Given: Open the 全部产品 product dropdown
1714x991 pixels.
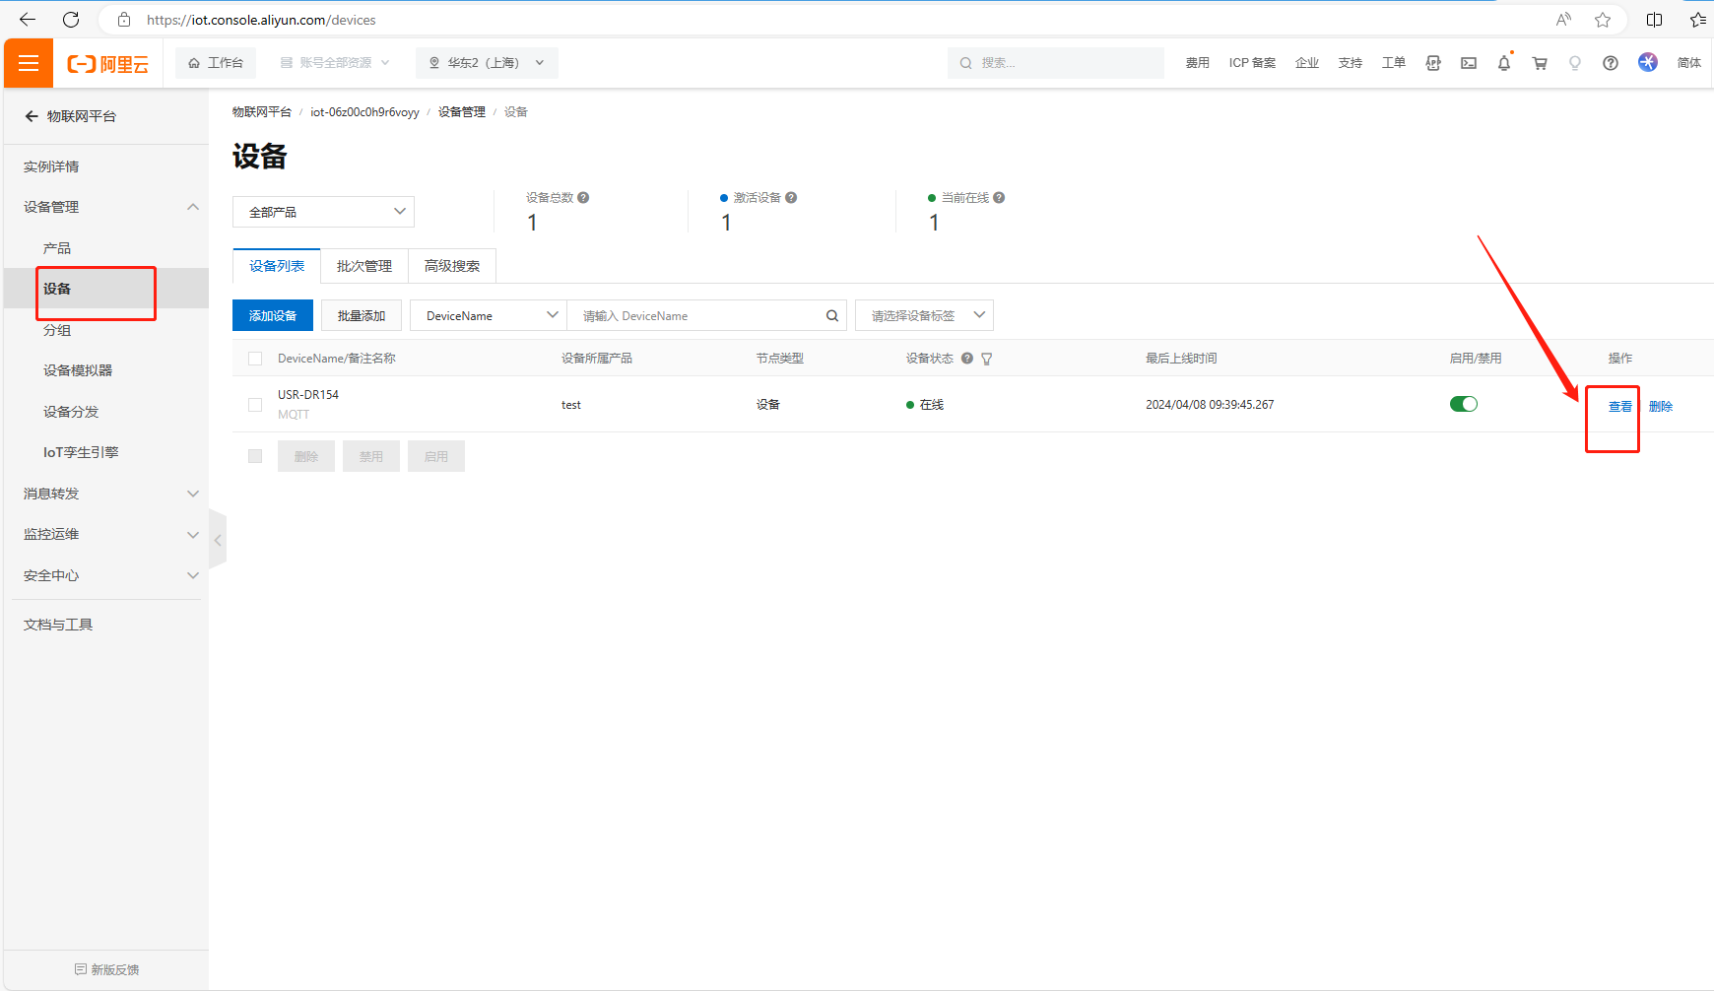Looking at the screenshot, I should tap(323, 212).
